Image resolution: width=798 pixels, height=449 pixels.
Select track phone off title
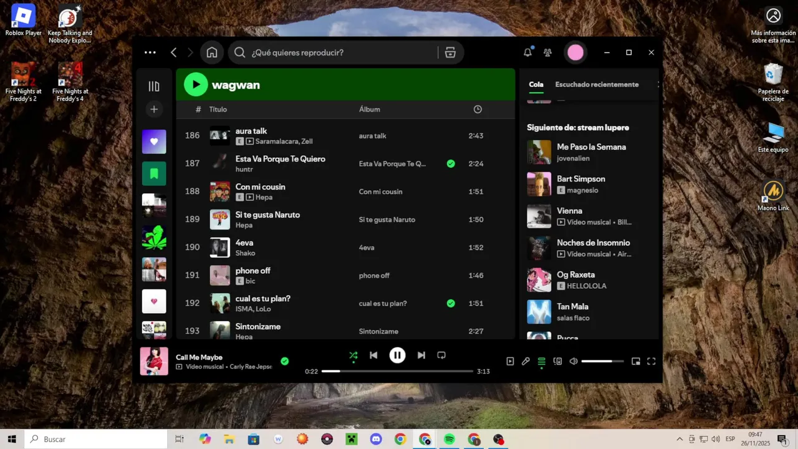tap(252, 271)
